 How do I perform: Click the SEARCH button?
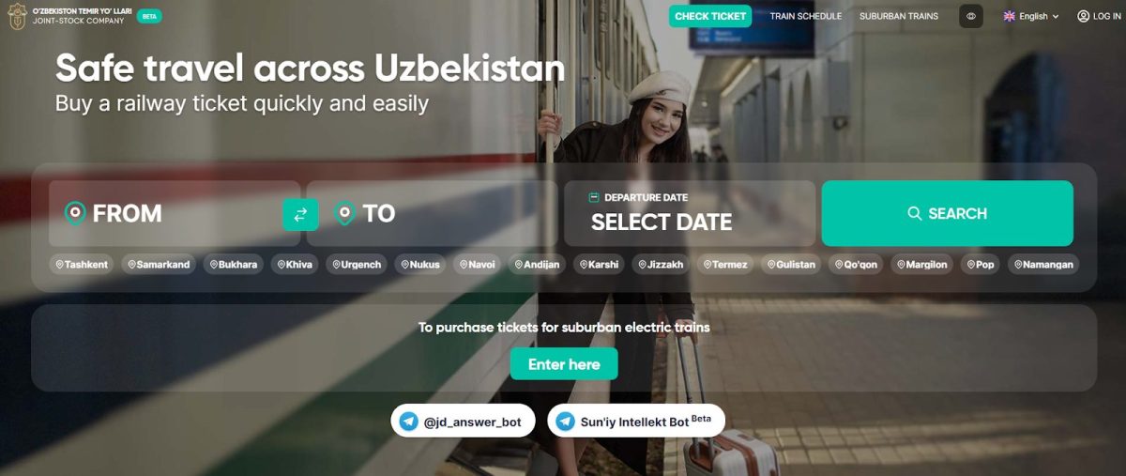(x=947, y=213)
